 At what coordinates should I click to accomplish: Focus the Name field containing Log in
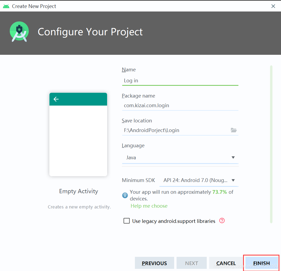180,81
